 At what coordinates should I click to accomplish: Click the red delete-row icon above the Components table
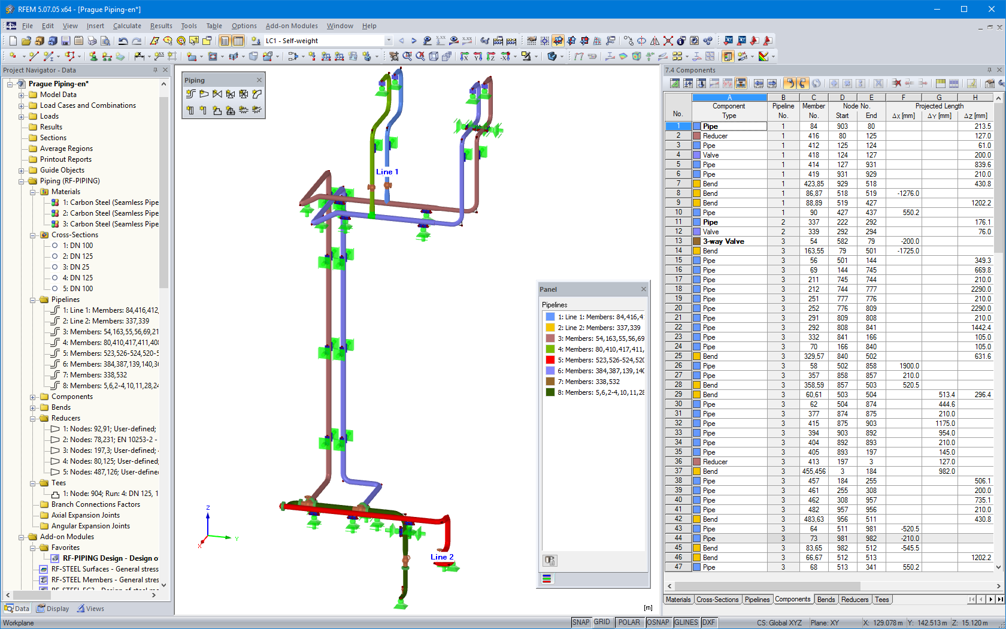pyautogui.click(x=898, y=83)
